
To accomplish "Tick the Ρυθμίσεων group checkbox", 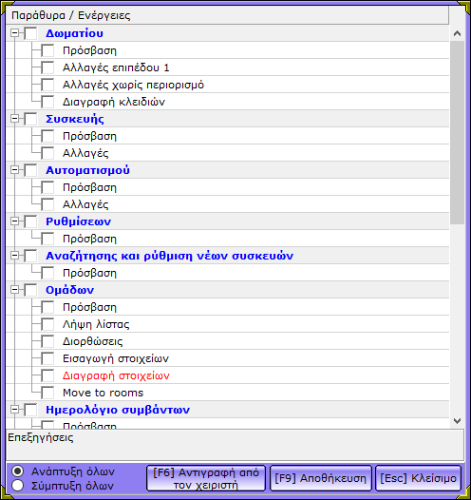I will pos(31,221).
